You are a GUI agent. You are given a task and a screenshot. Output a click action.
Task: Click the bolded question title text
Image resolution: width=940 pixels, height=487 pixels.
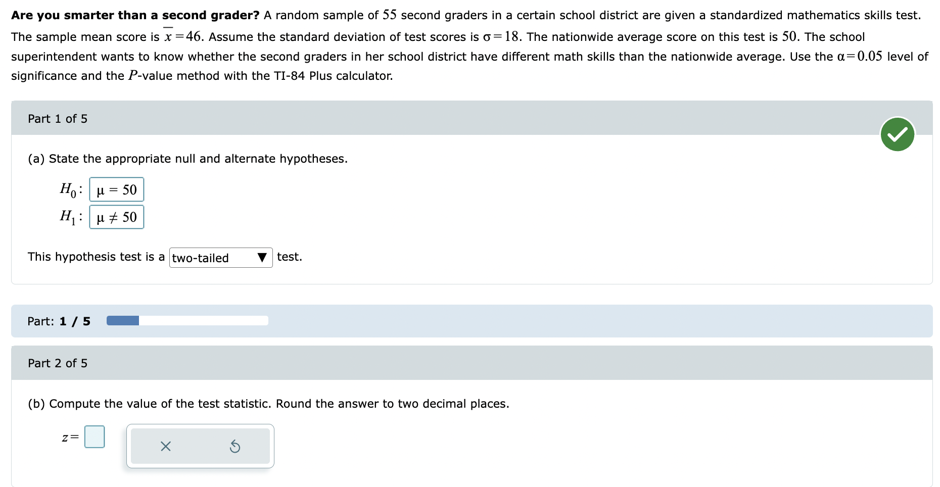[x=134, y=15]
